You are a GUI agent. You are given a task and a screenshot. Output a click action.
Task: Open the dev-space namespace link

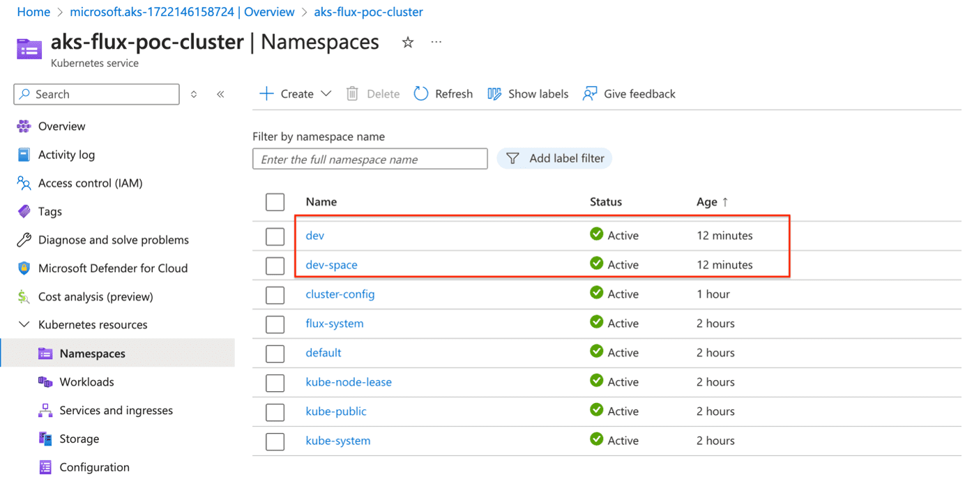click(x=331, y=265)
